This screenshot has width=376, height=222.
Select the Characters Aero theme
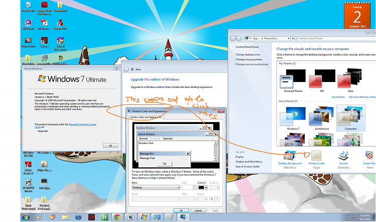coord(350,118)
